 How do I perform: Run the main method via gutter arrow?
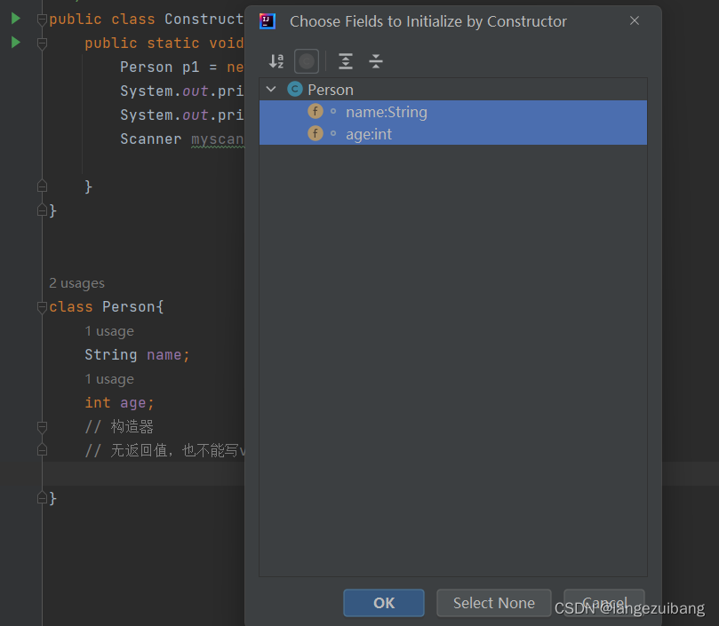16,43
